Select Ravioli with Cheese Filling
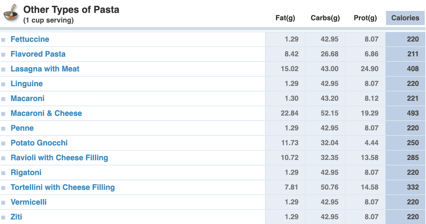426x224 pixels. click(59, 158)
